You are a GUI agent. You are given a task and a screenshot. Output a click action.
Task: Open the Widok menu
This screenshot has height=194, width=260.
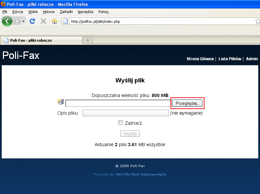(33, 12)
